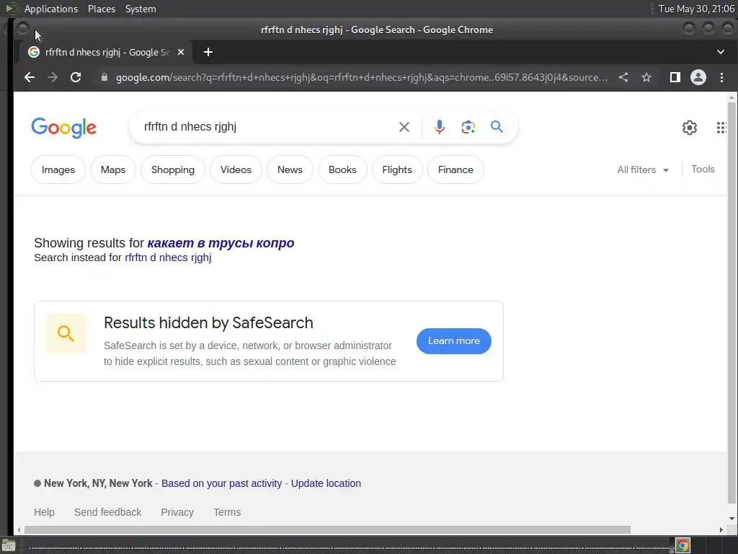This screenshot has height=554, width=738.
Task: Click the forward navigation arrow
Action: click(x=52, y=77)
